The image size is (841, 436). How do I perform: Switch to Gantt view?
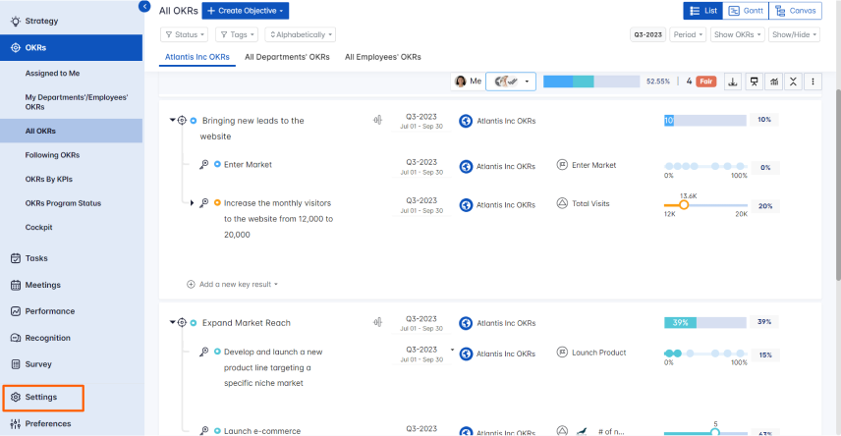(x=746, y=11)
